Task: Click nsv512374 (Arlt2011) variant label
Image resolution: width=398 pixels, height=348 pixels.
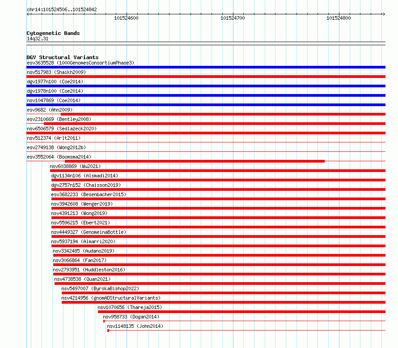Action: (x=54, y=138)
